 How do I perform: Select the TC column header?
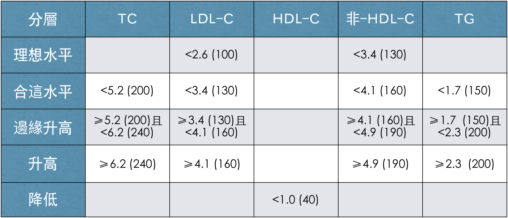127,19
